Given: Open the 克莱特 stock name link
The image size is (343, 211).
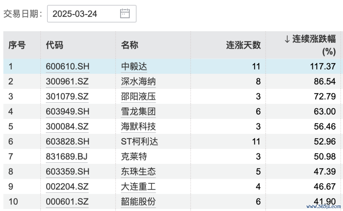Looking at the screenshot, I should [134, 156].
